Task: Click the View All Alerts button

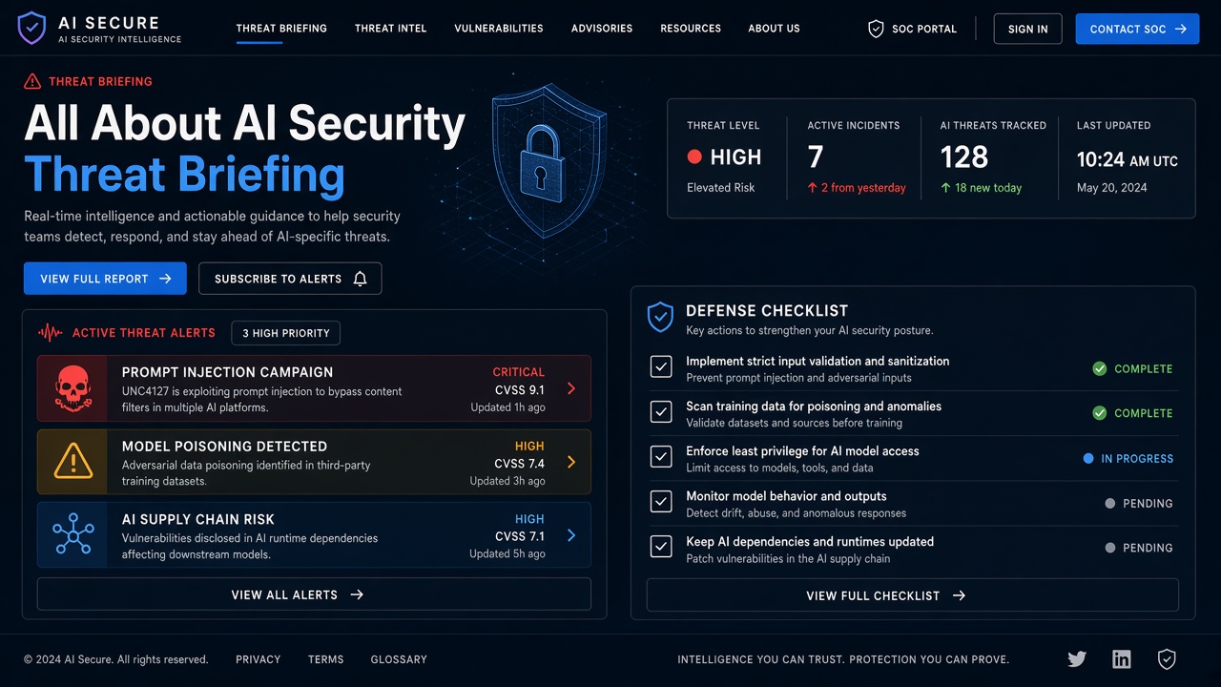Action: tap(314, 594)
